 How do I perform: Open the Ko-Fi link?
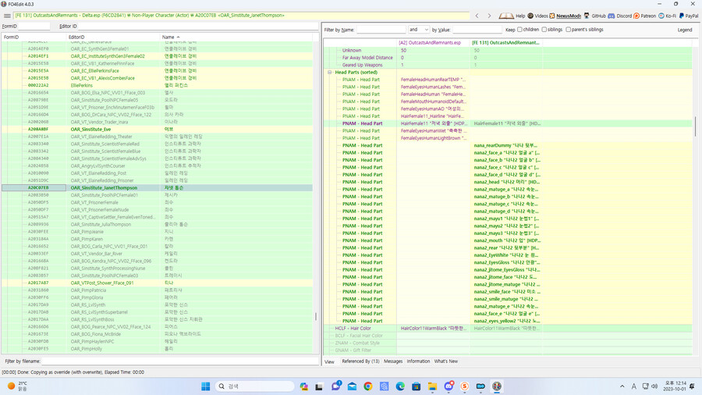(x=667, y=16)
